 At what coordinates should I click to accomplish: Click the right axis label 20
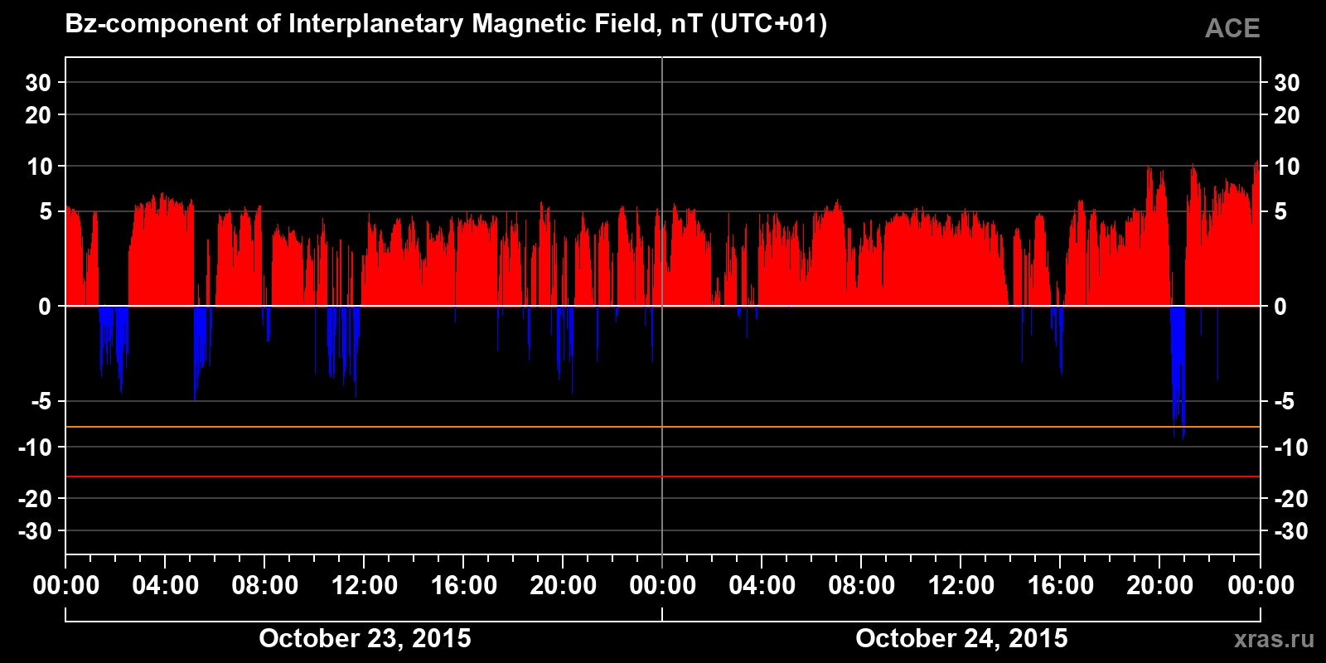pyautogui.click(x=1286, y=115)
